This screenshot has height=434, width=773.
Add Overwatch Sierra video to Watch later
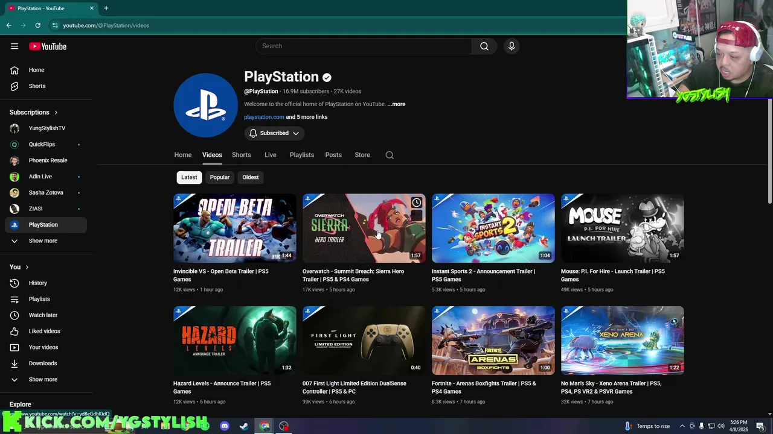(x=417, y=203)
